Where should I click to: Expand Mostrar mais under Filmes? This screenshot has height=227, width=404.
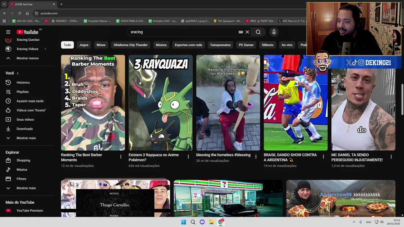coord(27,188)
